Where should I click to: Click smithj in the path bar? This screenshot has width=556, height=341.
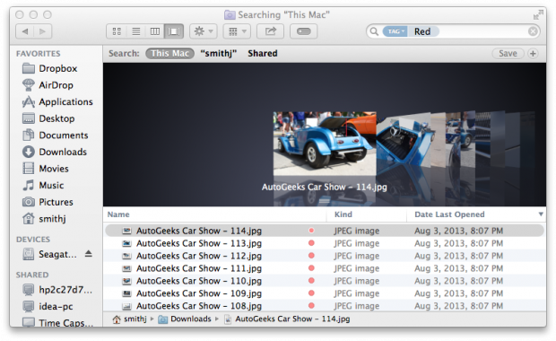point(129,319)
